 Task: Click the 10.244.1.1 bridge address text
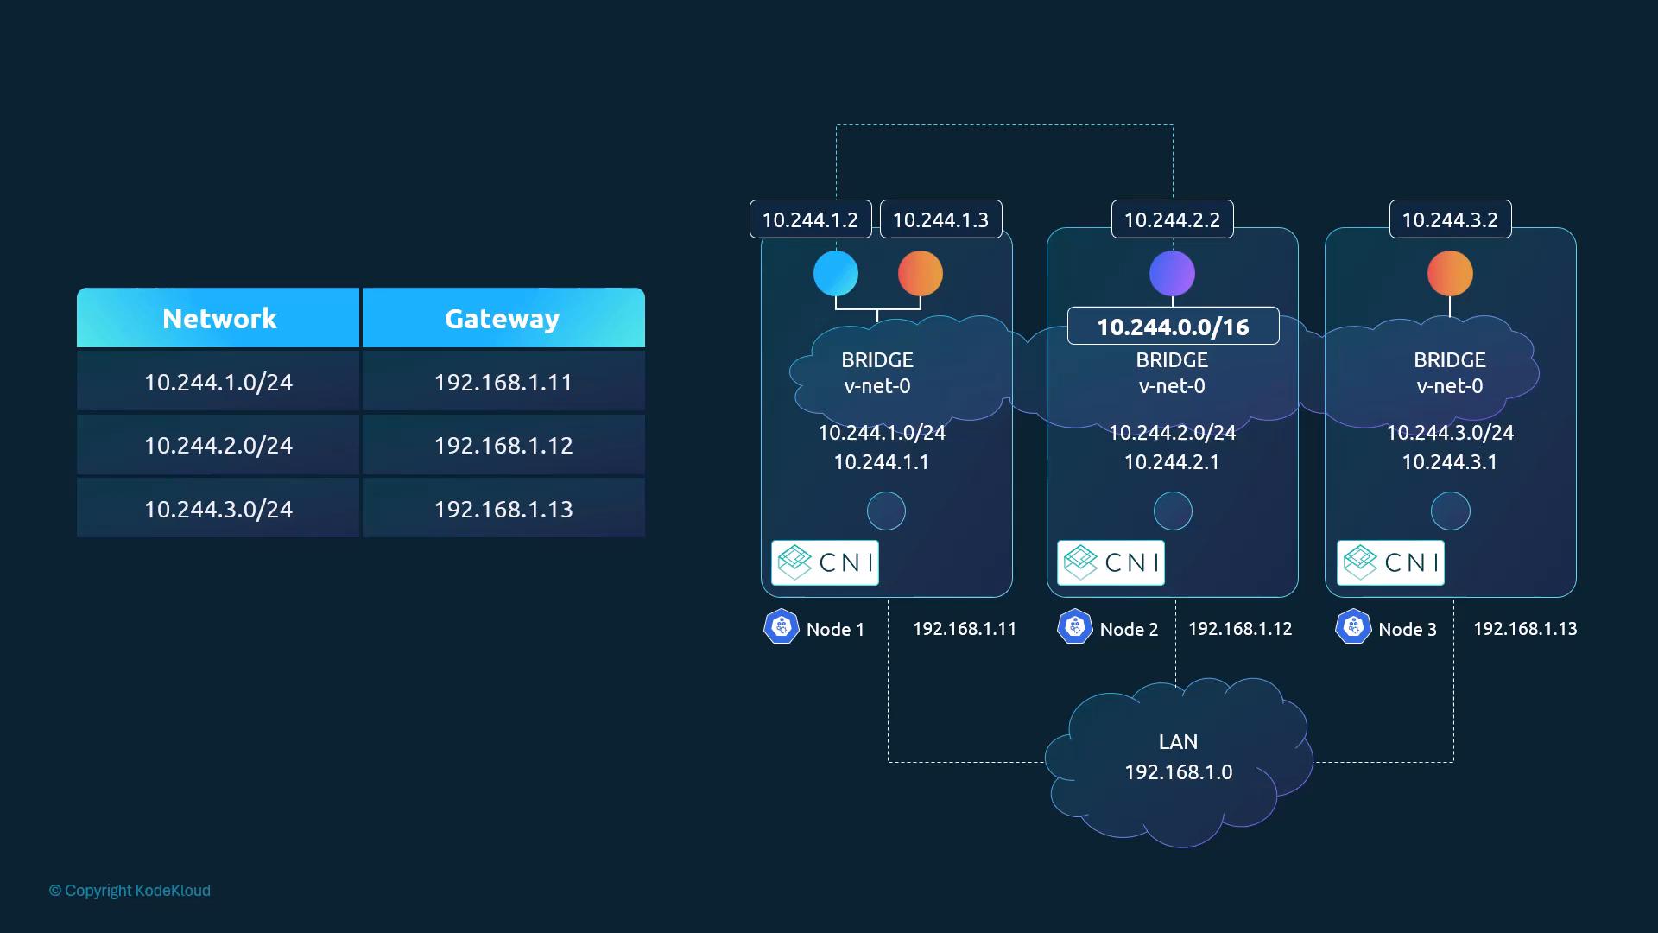click(881, 462)
